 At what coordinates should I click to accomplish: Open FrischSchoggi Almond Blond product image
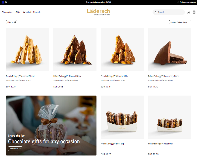click(27, 50)
